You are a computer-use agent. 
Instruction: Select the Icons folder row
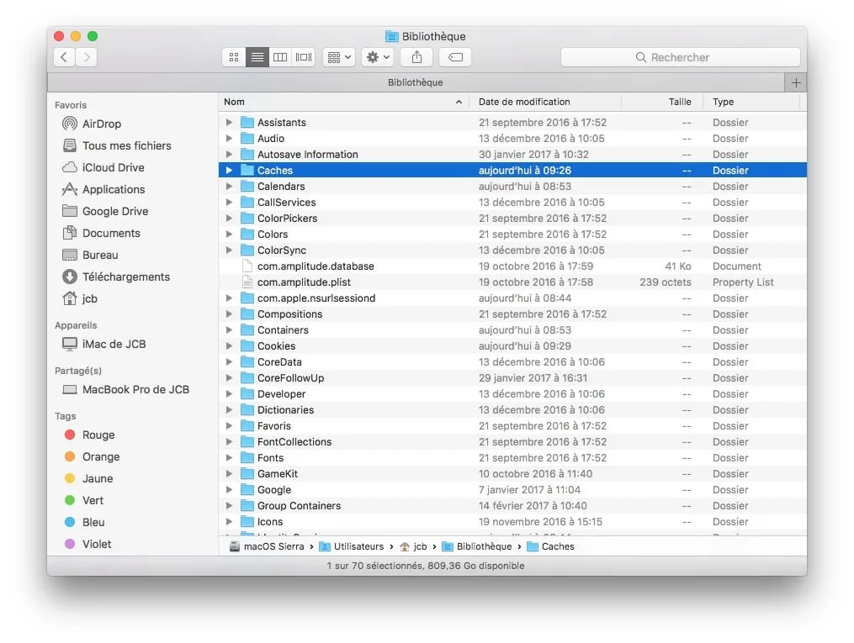point(512,522)
